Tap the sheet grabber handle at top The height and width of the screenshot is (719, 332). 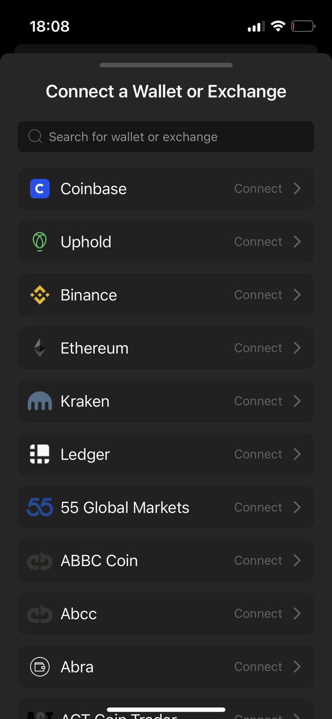166,65
